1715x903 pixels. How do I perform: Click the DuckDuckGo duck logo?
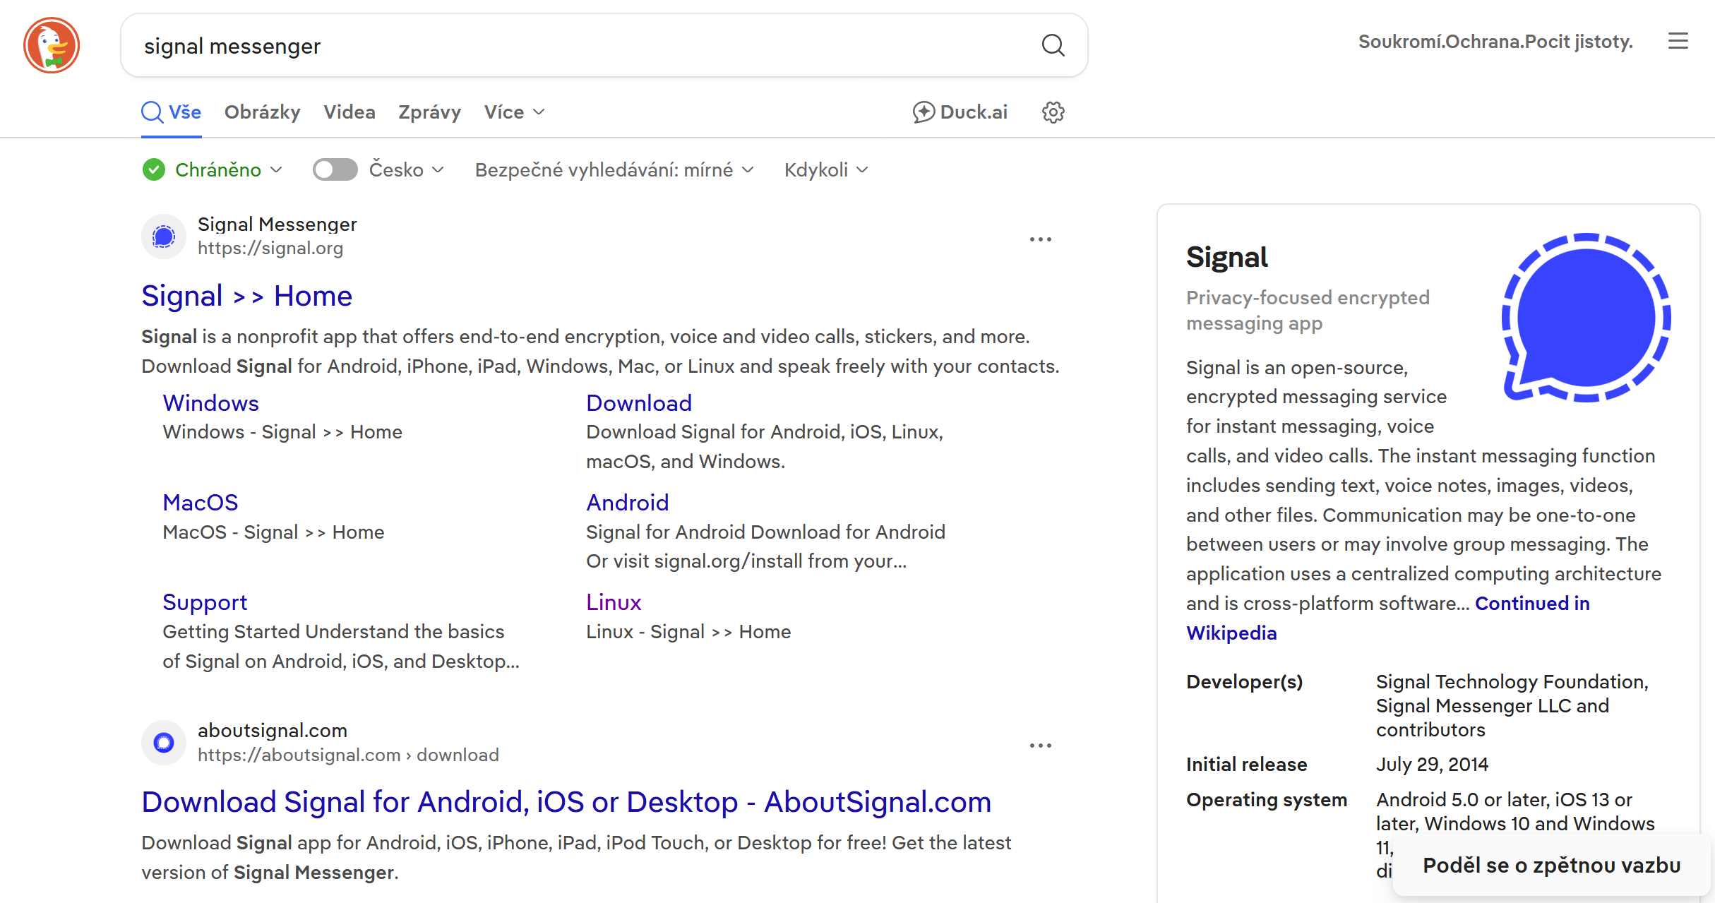(x=52, y=45)
